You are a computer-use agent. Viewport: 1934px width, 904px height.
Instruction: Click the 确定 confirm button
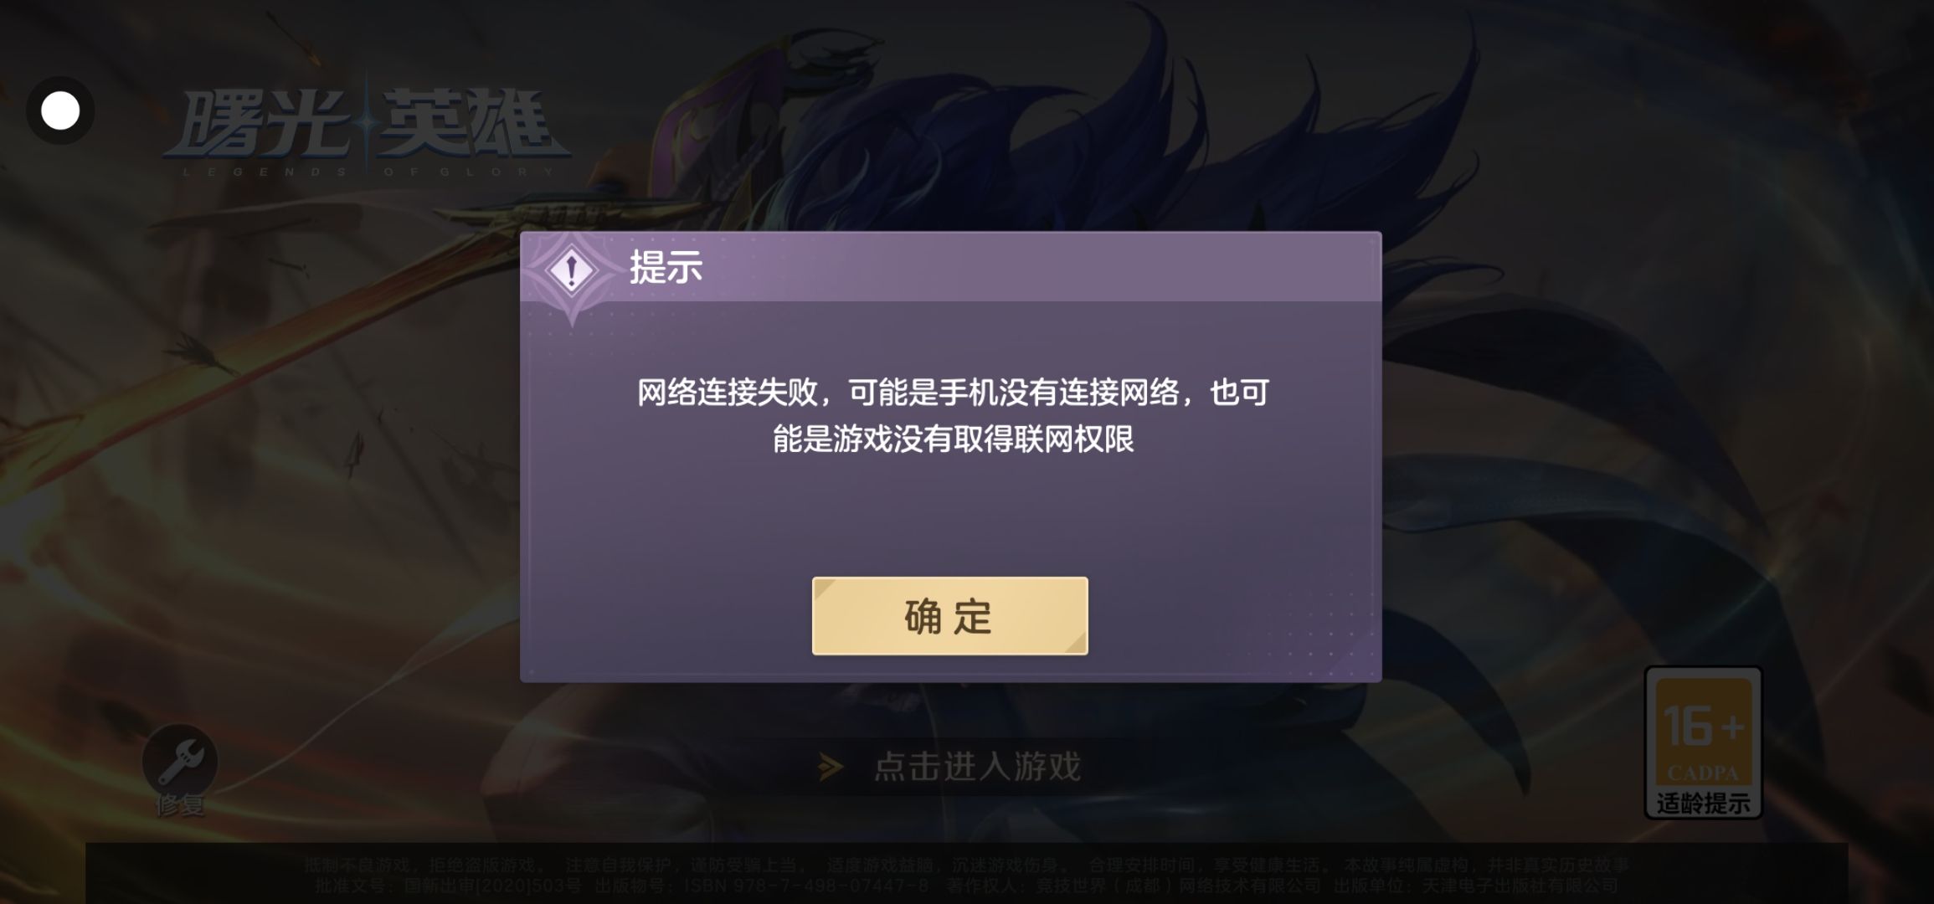tap(949, 616)
